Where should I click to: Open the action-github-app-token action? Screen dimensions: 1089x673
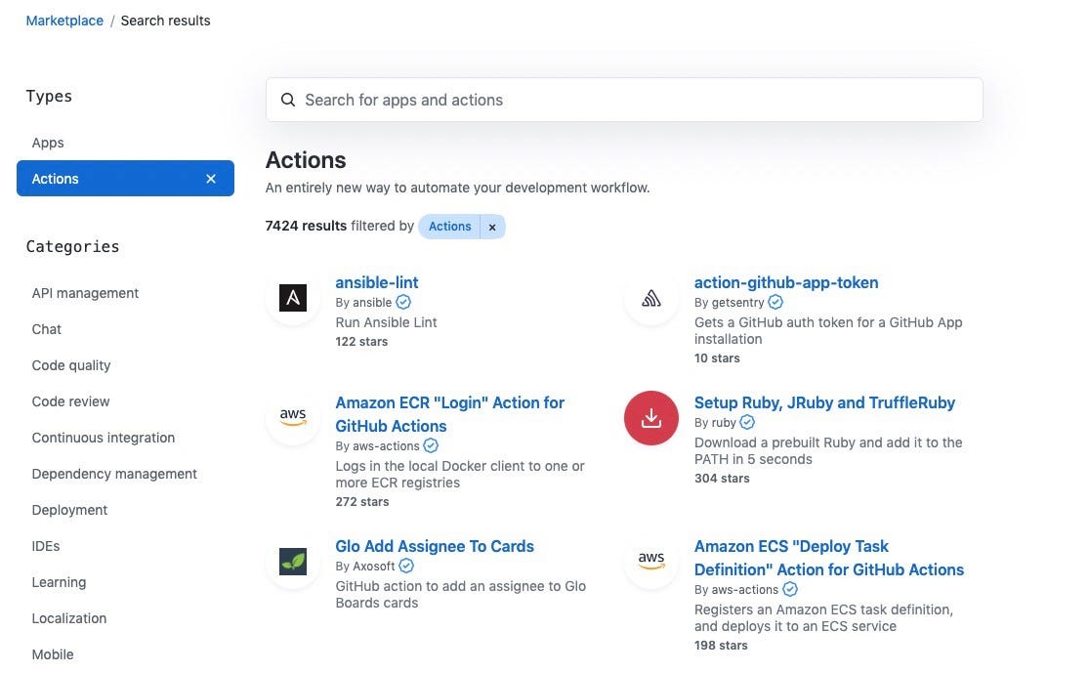tap(786, 282)
